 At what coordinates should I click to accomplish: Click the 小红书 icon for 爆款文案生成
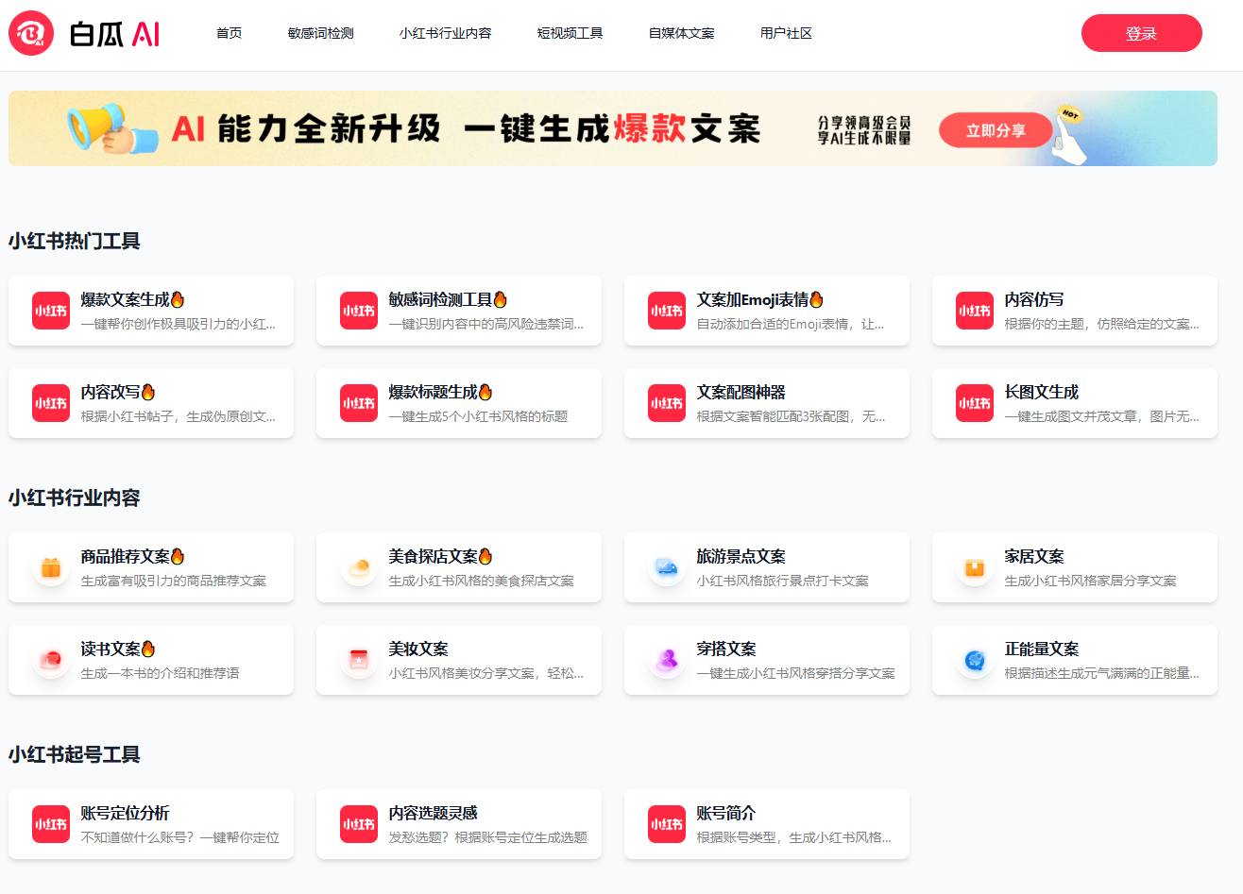click(51, 311)
